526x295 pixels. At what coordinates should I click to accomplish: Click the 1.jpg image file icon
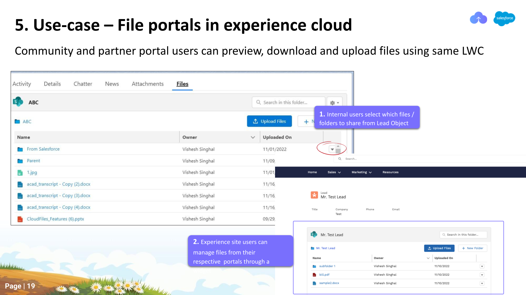(20, 173)
